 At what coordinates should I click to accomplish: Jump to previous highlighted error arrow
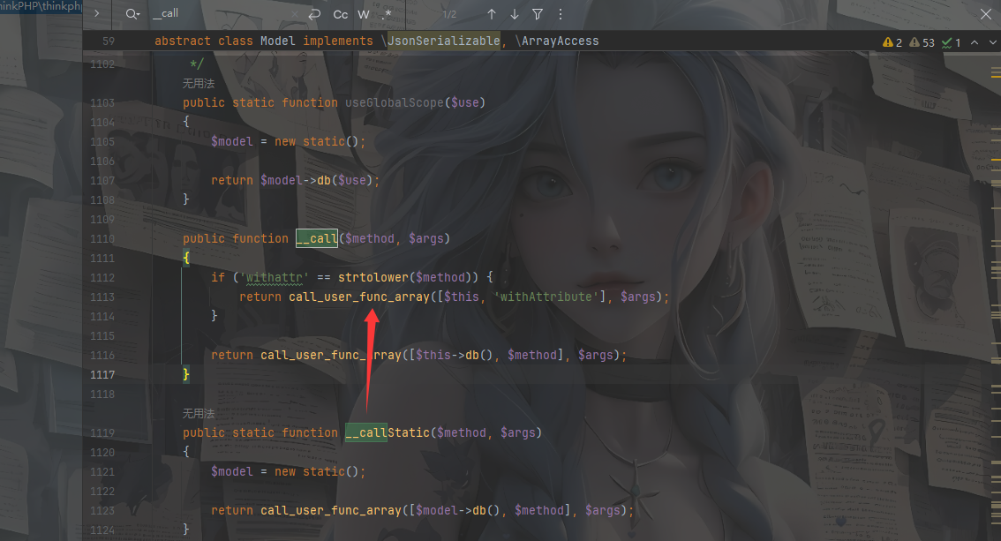point(975,42)
